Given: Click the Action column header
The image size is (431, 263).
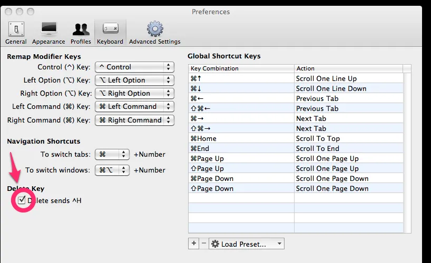Looking at the screenshot, I should point(348,68).
